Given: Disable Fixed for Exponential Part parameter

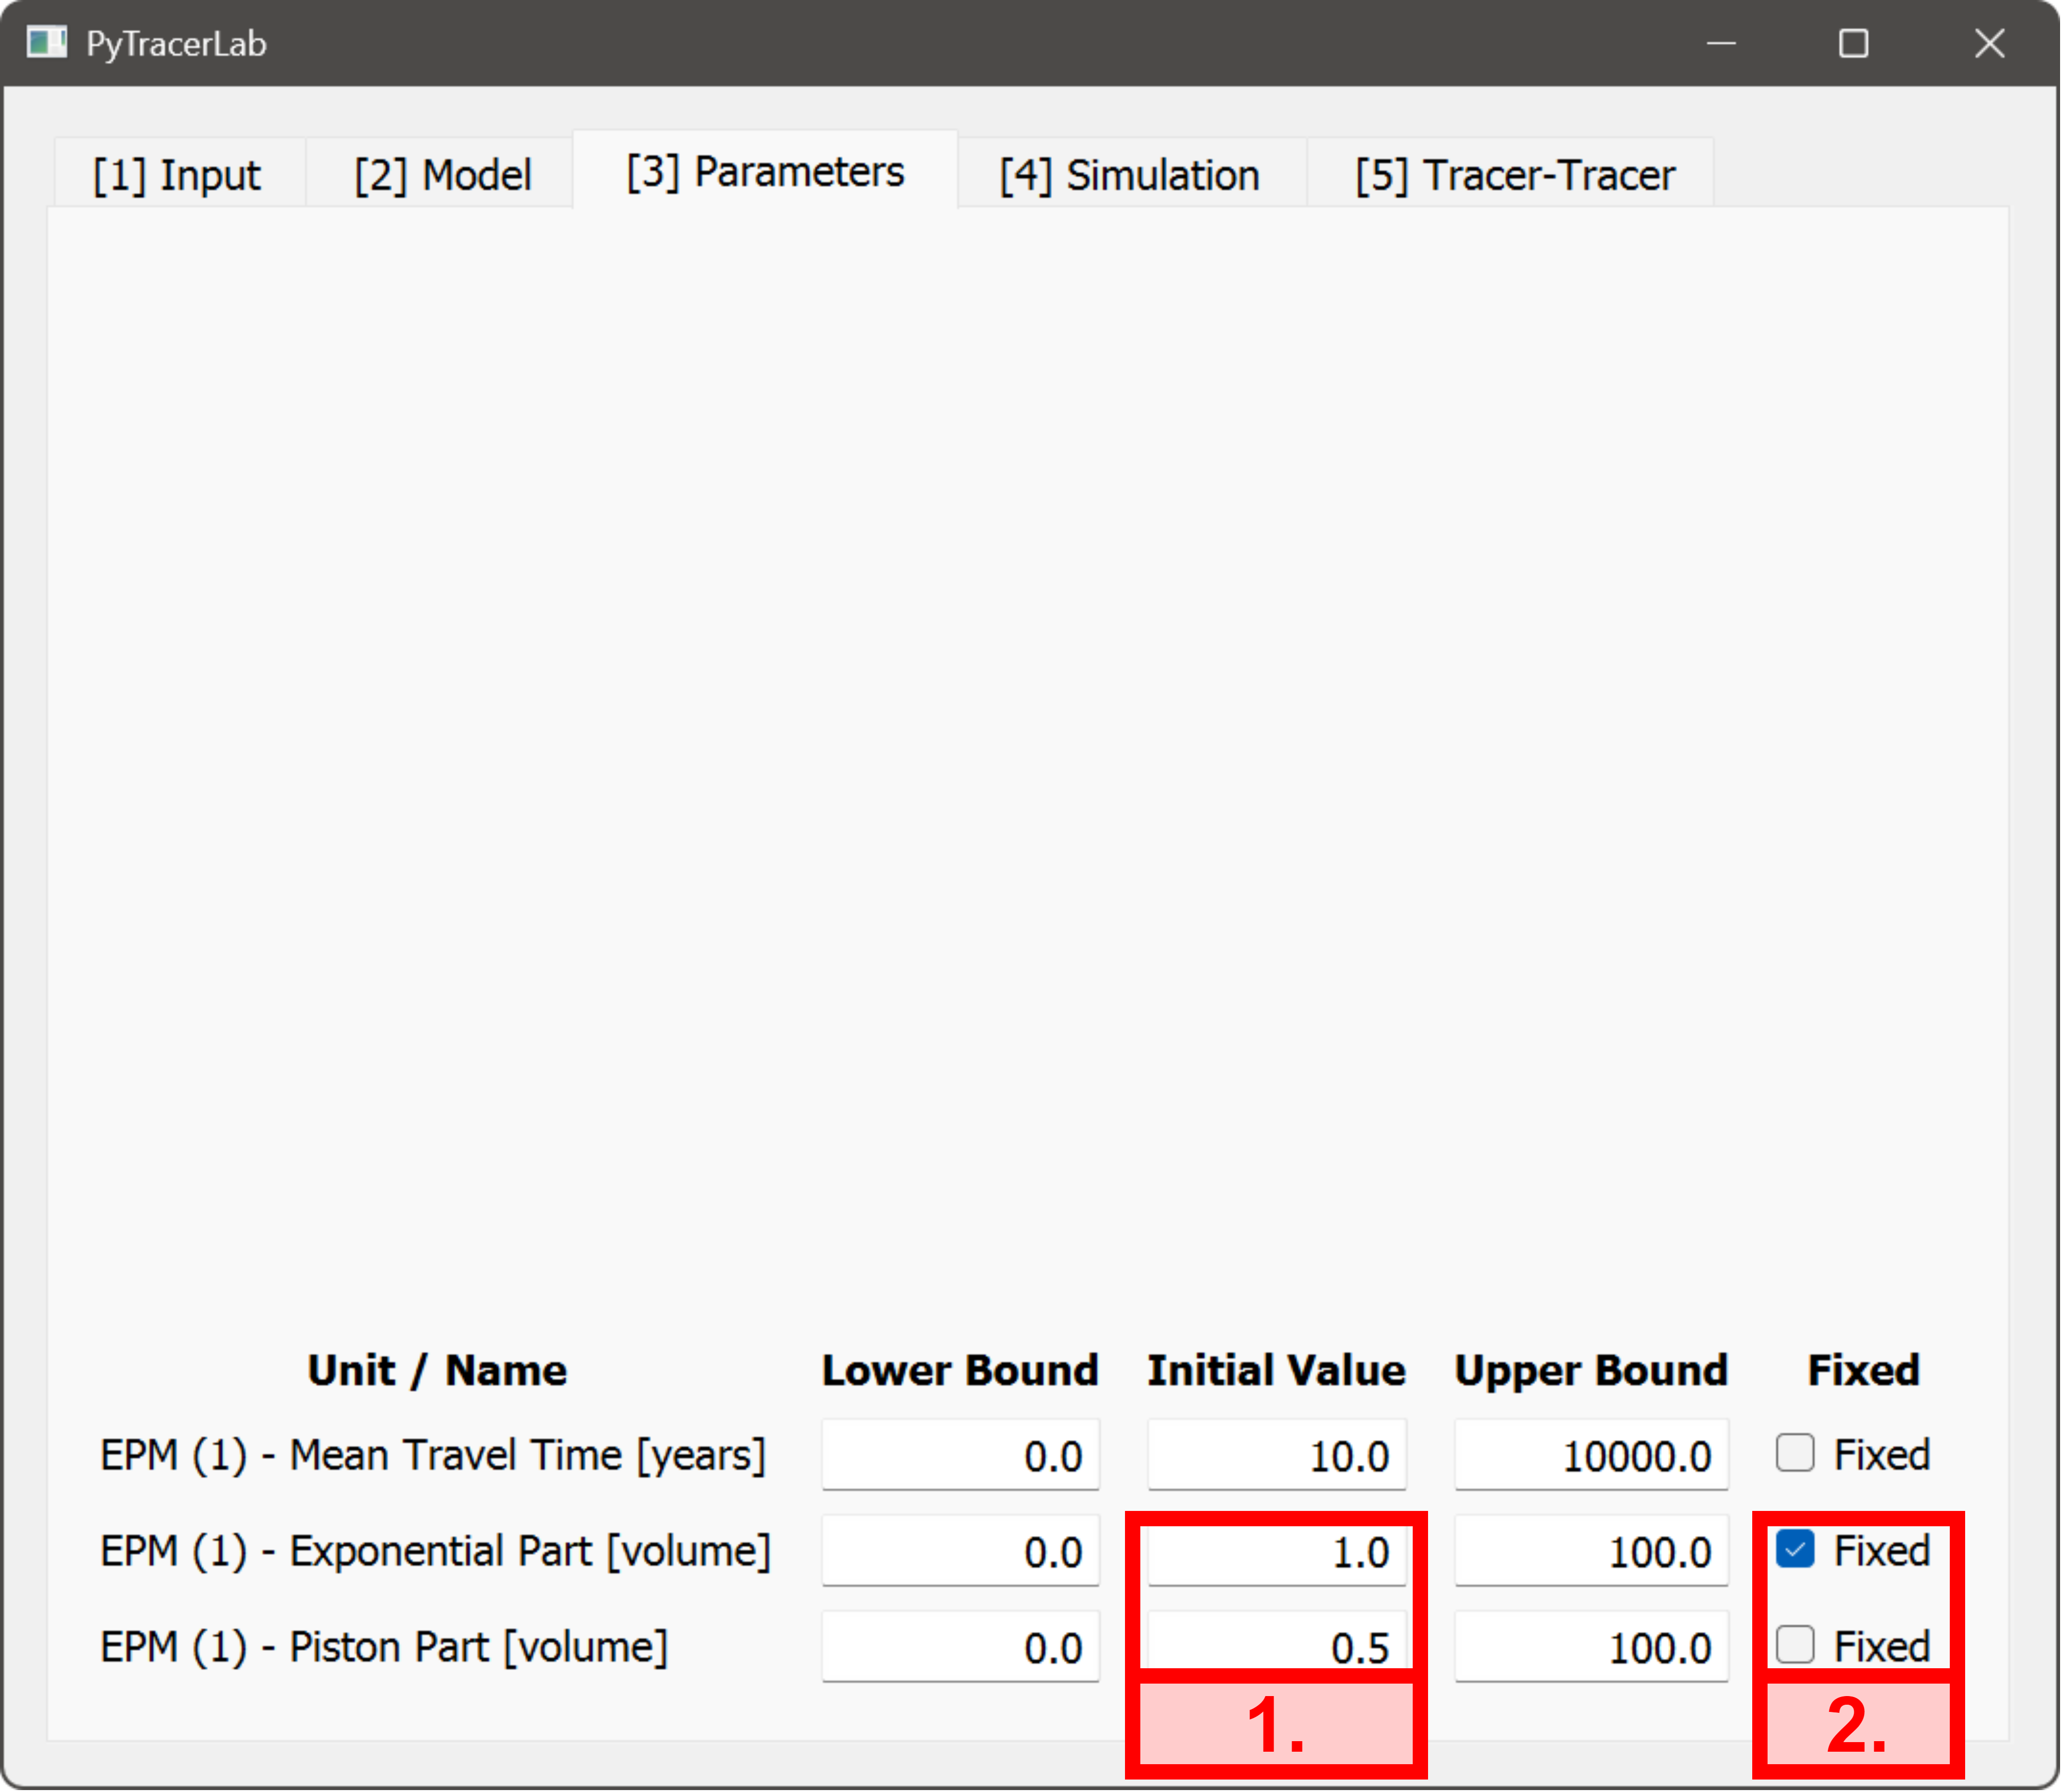Looking at the screenshot, I should pos(1794,1550).
